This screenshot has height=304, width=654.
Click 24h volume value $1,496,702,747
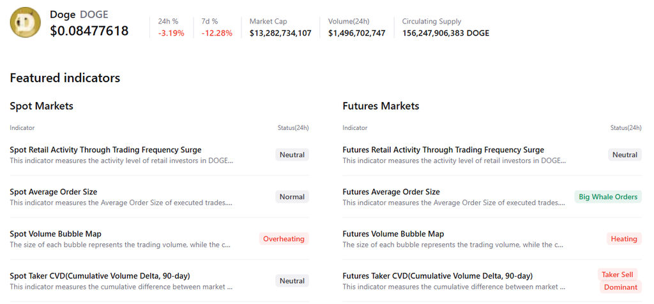coord(356,33)
